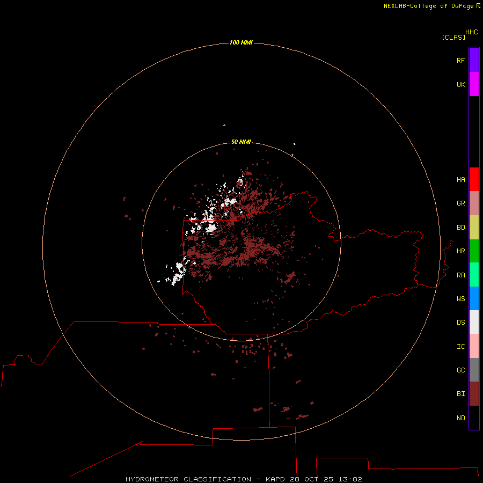Click the RF purple legend swatch
This screenshot has width=483, height=483.
coord(474,60)
